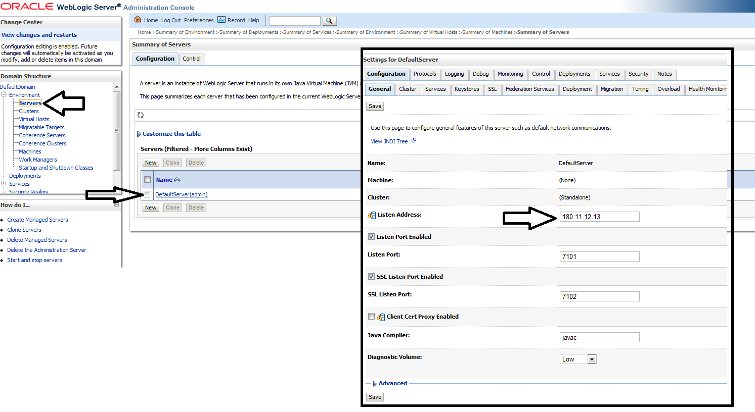Screen dimensions: 755x412
Task: Click View changes and restarts link
Action: (x=39, y=35)
